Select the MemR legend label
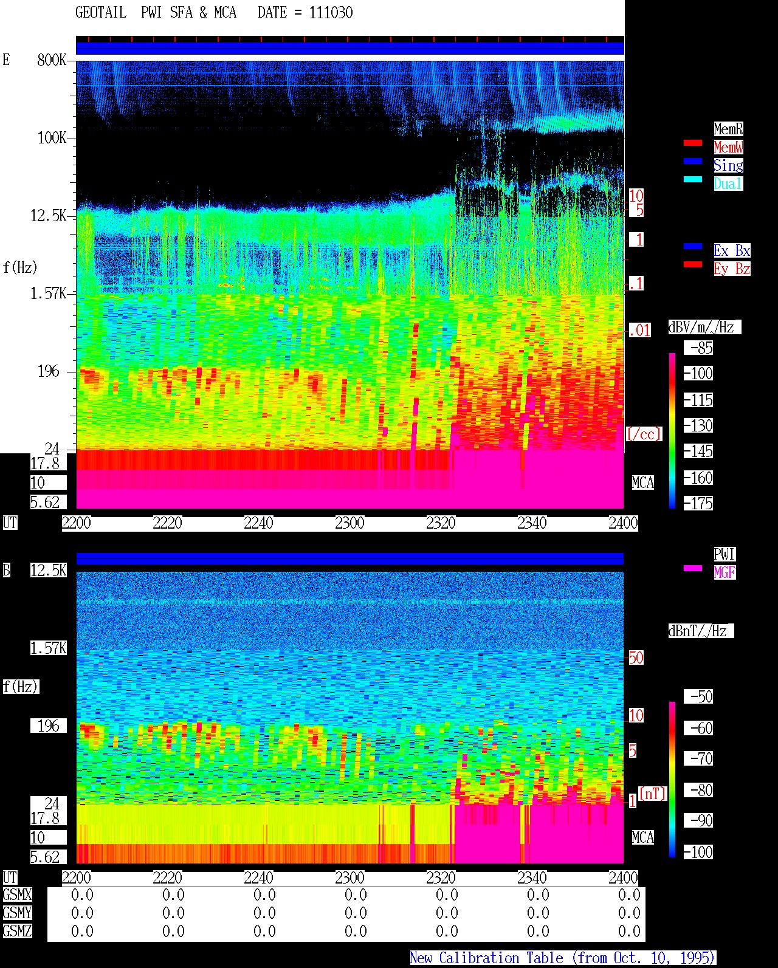 728,129
